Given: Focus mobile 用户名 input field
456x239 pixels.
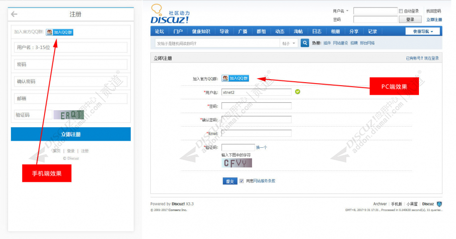Looking at the screenshot, I should (x=71, y=48).
